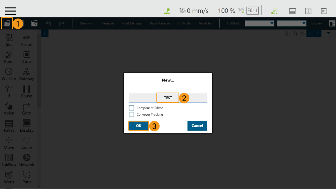
Task: Open the log window icon in top bar
Action: click(324, 11)
